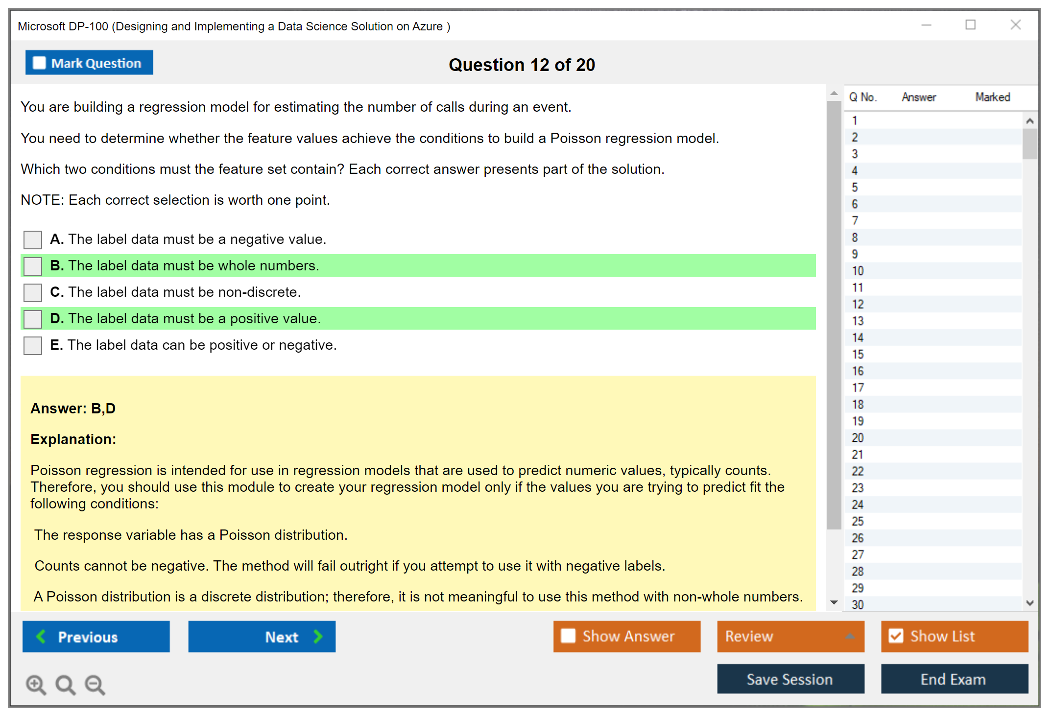This screenshot has height=720, width=1053.
Task: Click the reset zoom magnifier icon
Action: point(65,684)
